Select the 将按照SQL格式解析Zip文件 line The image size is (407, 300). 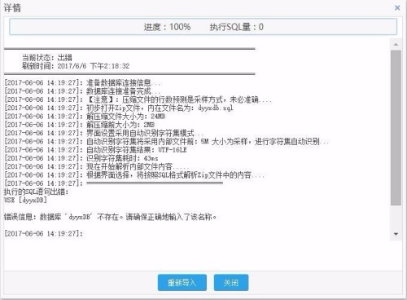134,175
